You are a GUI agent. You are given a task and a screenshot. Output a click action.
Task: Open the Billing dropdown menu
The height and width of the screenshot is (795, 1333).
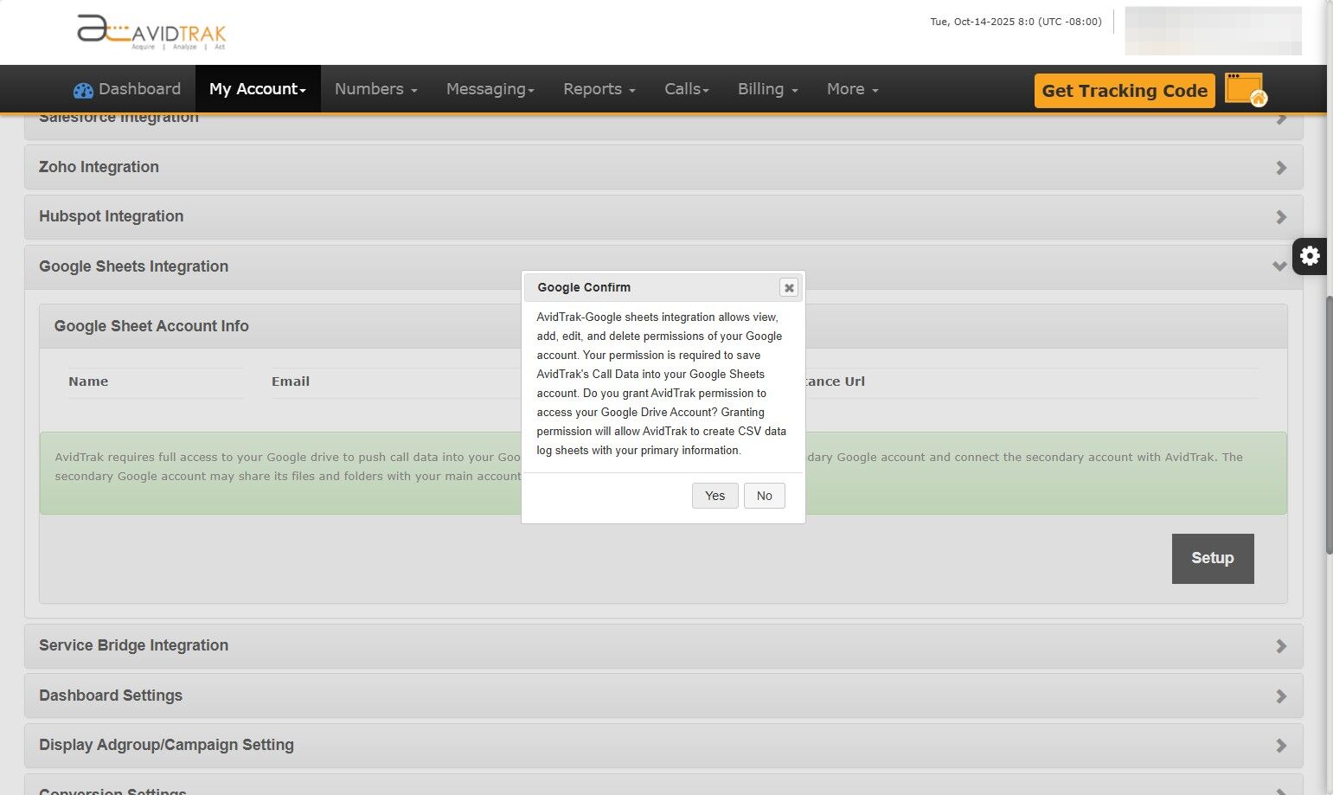(768, 89)
